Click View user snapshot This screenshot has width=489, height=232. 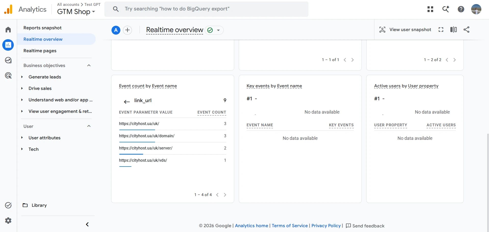405,30
